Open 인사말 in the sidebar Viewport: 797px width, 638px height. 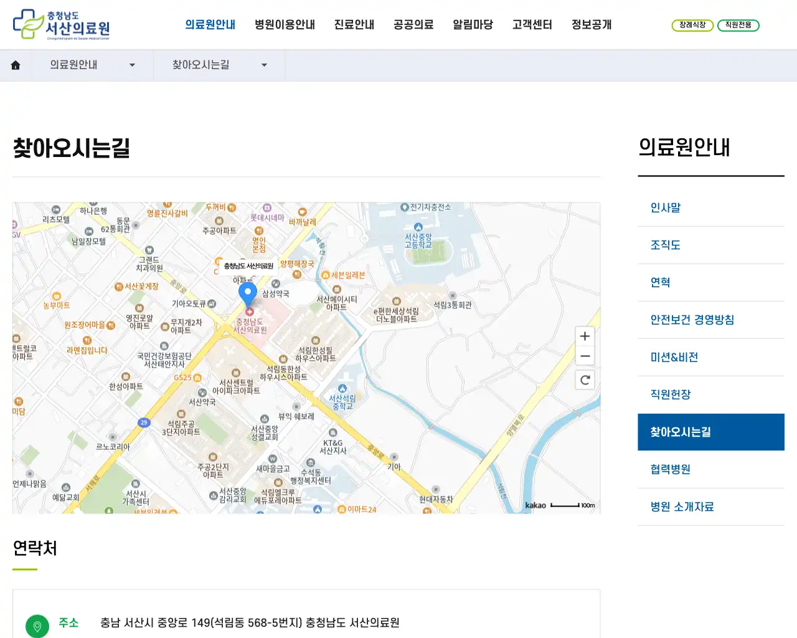(711, 208)
